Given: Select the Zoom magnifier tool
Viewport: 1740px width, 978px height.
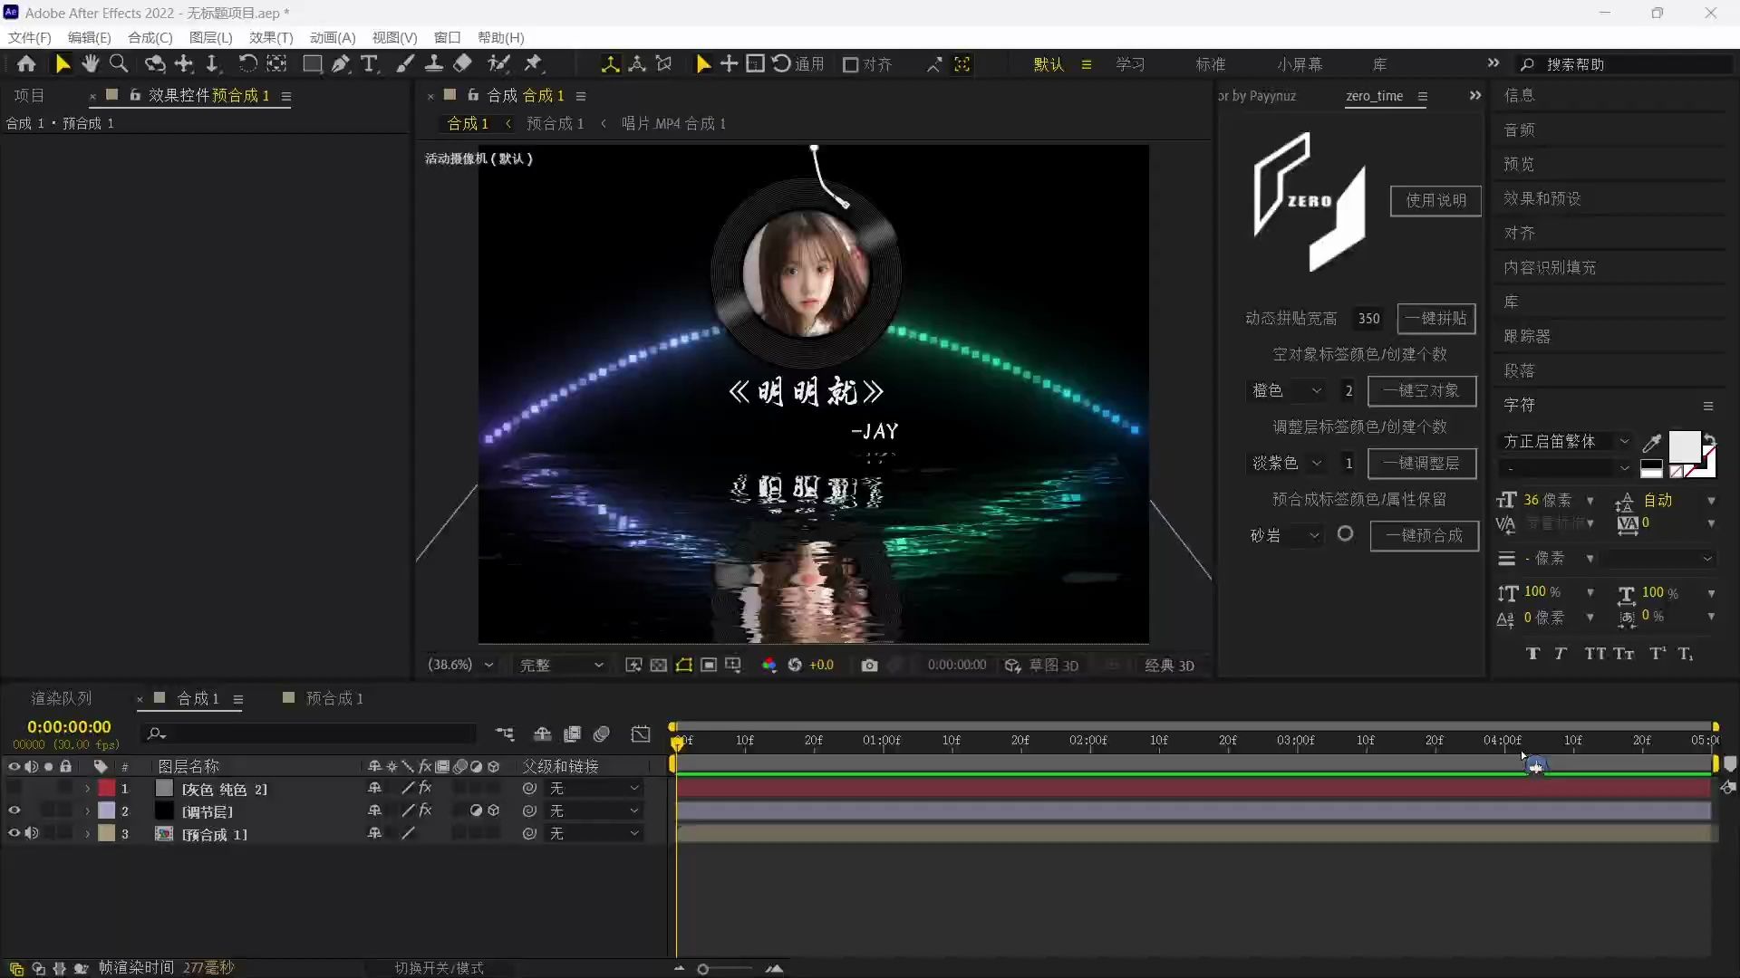Looking at the screenshot, I should coord(119,64).
